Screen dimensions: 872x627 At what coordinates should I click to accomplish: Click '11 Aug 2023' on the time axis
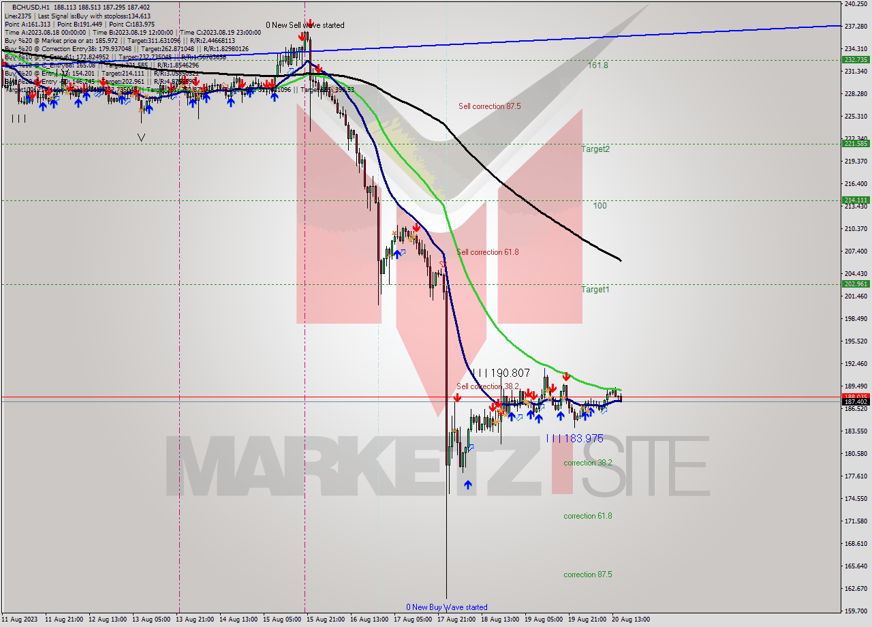(20, 620)
